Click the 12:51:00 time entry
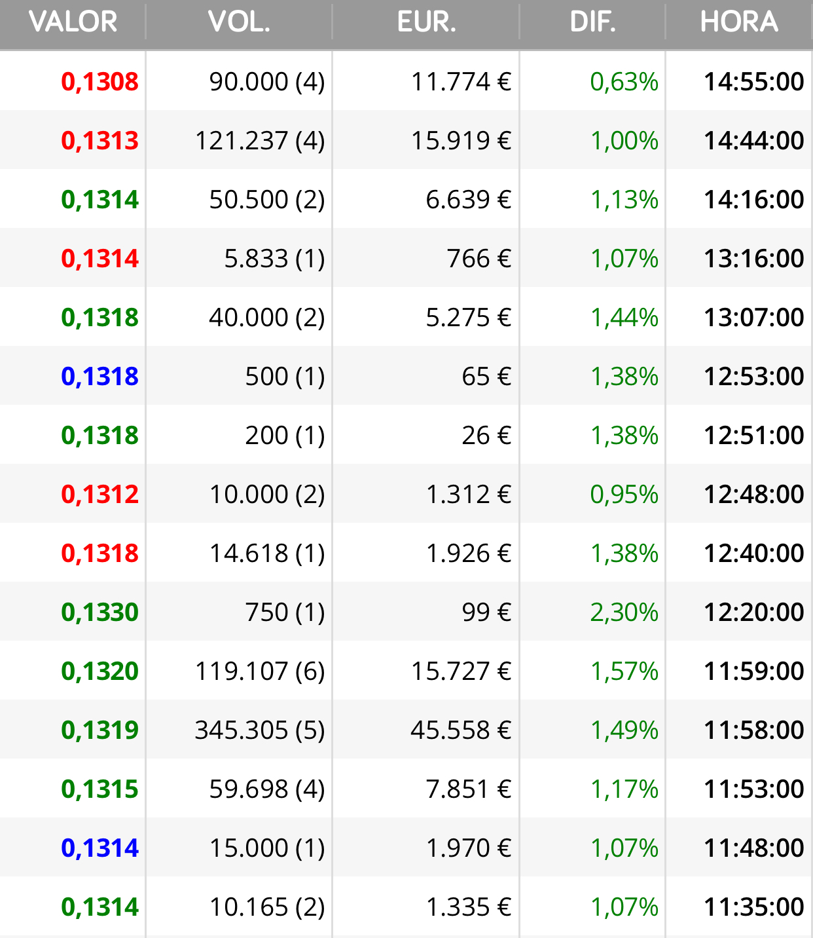Image resolution: width=813 pixels, height=938 pixels. [753, 436]
